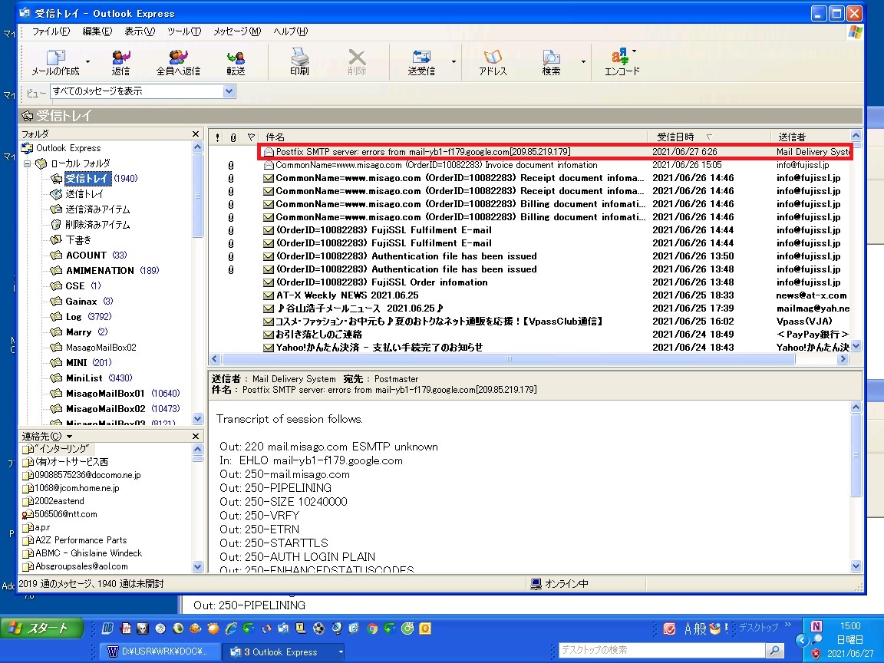Click the 印刷 (Print) toolbar icon
This screenshot has height=663, width=884.
point(299,62)
